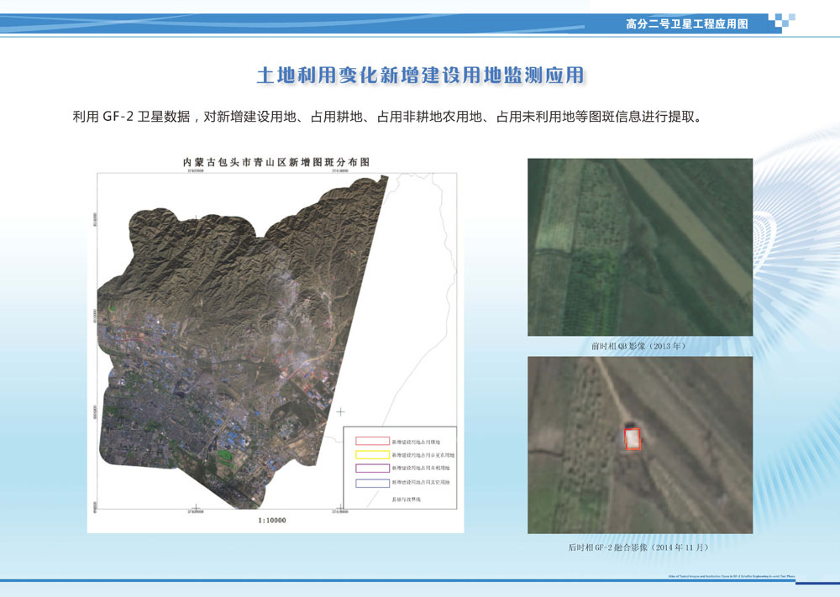Click the legend label 新增建设用地占用耕地
This screenshot has width=840, height=597.
417,443
